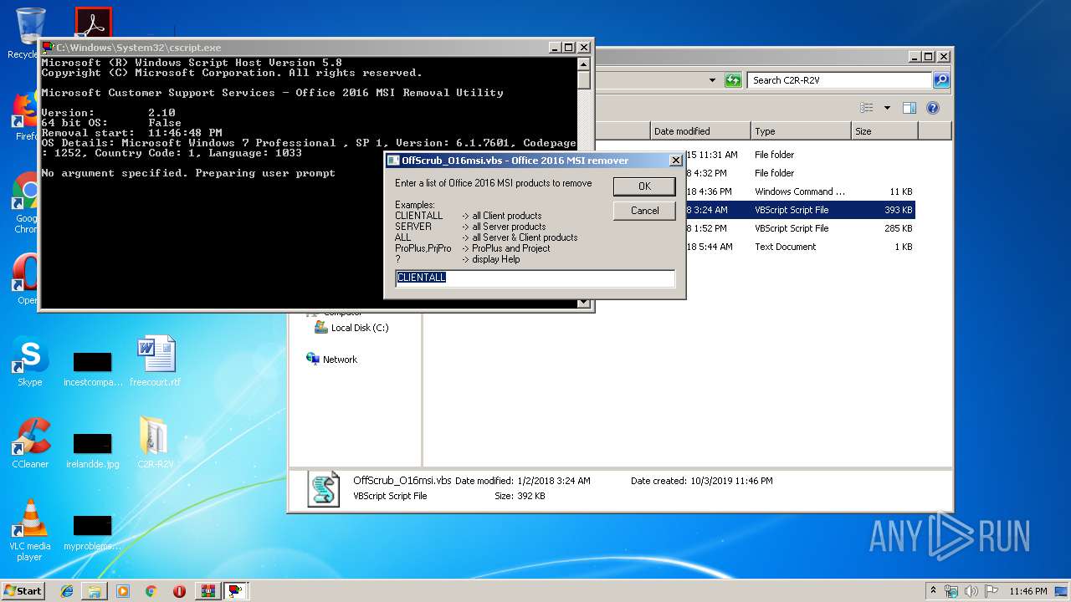Viewport: 1071px width, 602px height.
Task: Focus the Search C2R-R2V box
Action: coord(839,80)
